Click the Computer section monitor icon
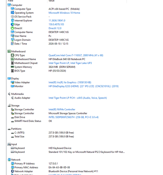Screen dimensions: 163x175 [x=9, y=5]
